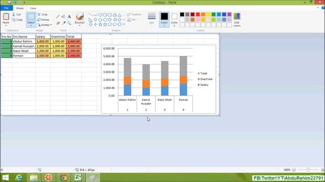Click the Resize tool
Viewport: 325px width, 182px height.
[43, 20]
